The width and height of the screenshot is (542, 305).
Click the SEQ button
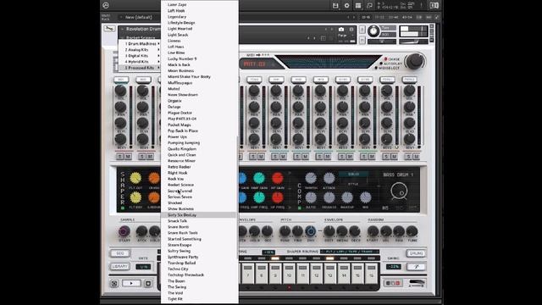(120, 253)
